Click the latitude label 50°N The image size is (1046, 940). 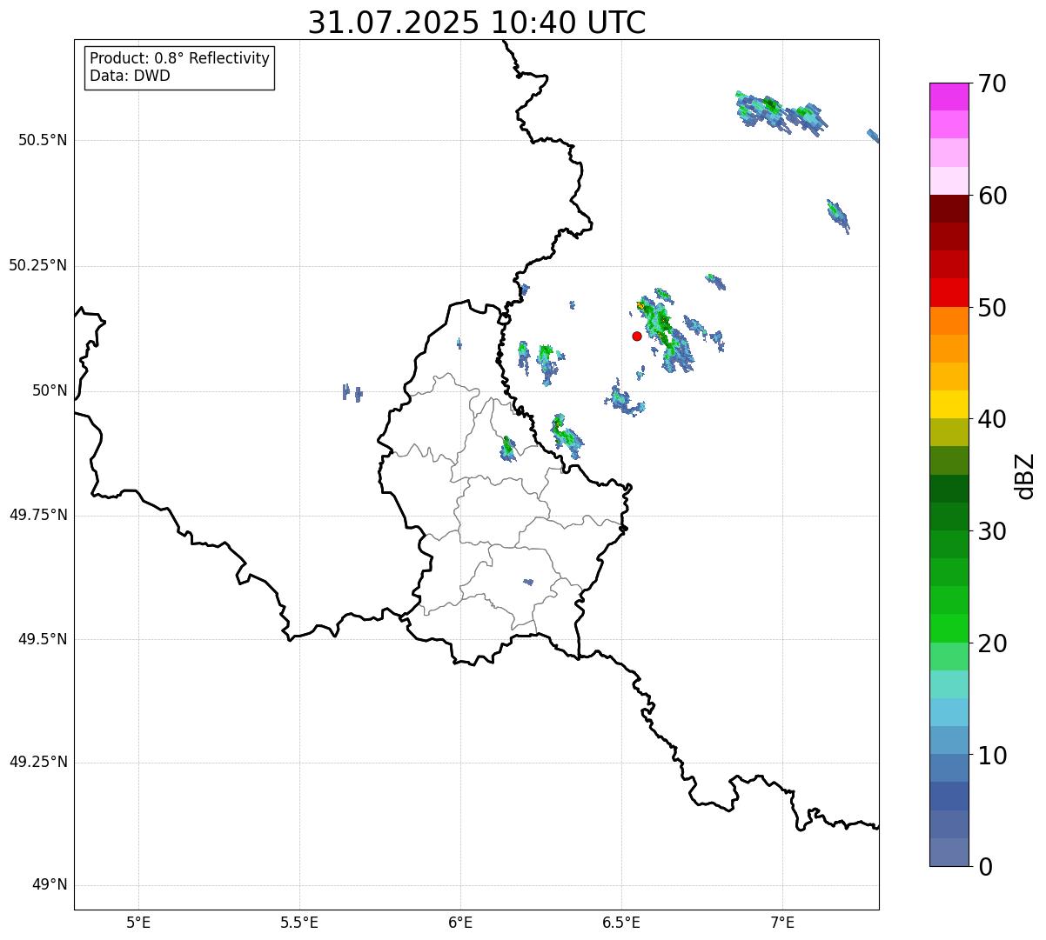tap(50, 390)
